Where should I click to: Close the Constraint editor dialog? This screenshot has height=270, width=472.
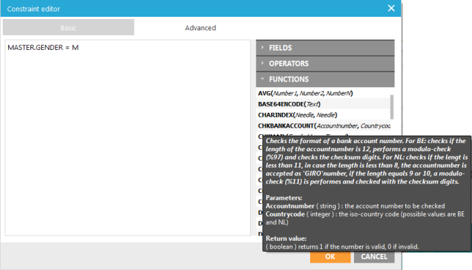point(391,8)
